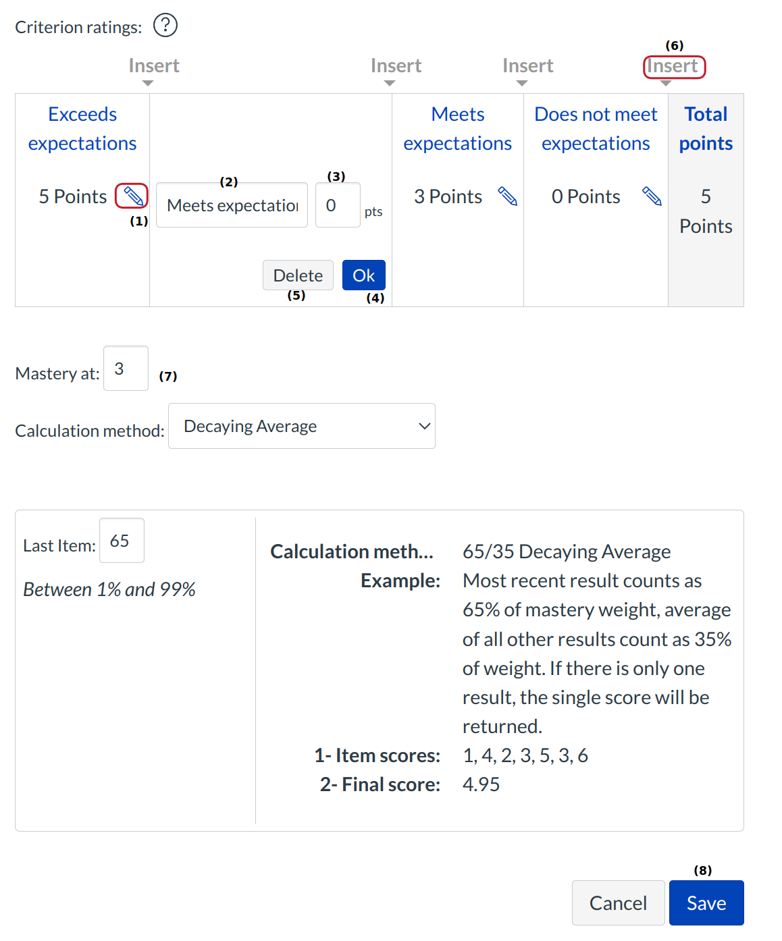The image size is (782, 941).
Task: Click the Meets expectations rating title
Action: pos(457,129)
